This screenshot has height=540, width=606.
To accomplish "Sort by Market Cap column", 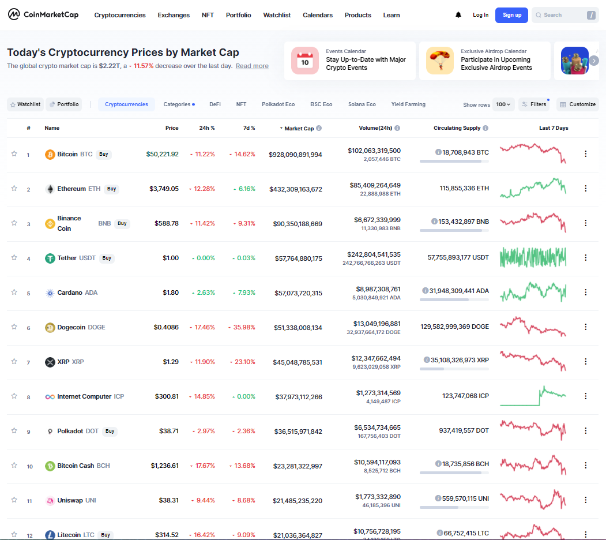I will click(x=299, y=129).
